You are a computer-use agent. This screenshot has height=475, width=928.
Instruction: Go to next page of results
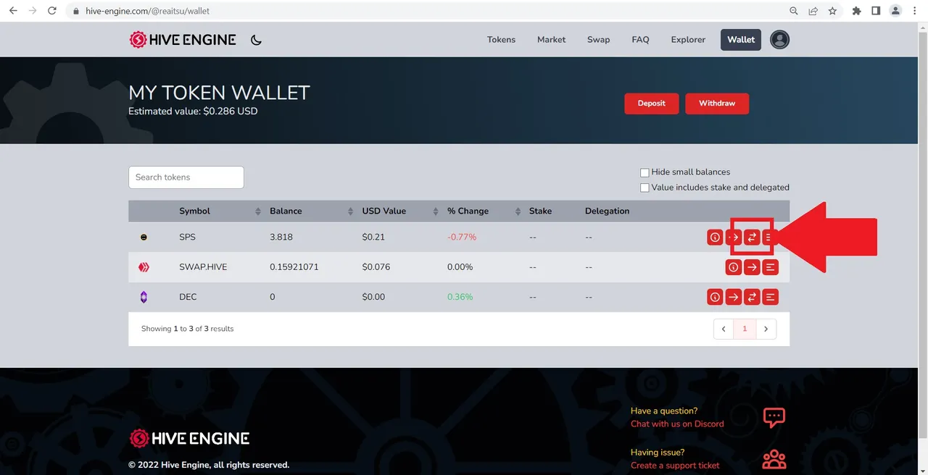point(766,329)
